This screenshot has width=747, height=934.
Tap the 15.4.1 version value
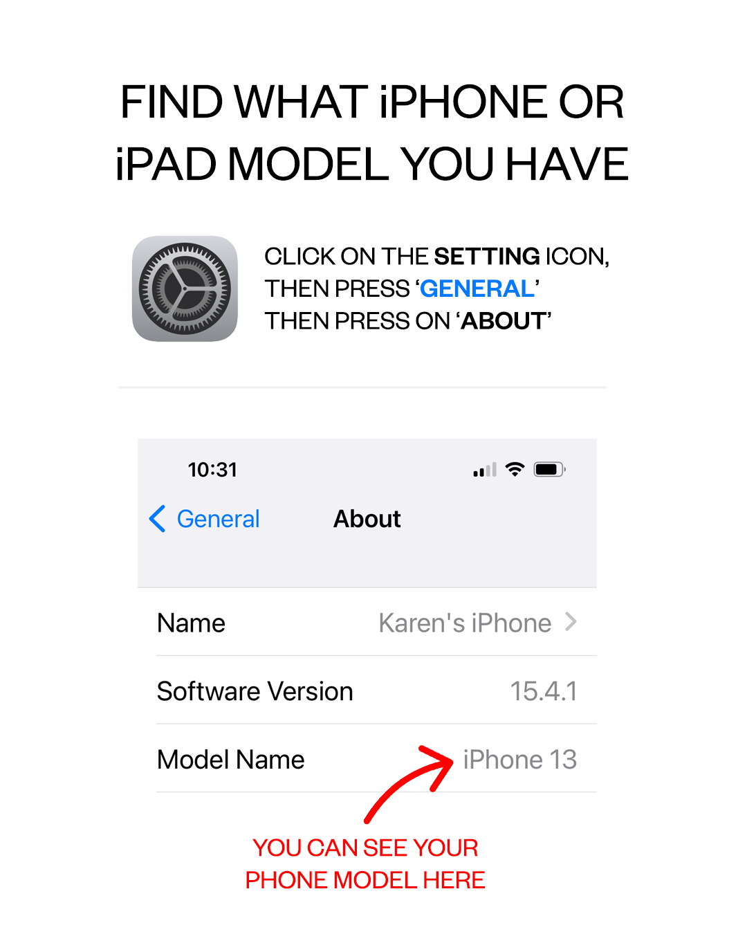click(x=544, y=690)
